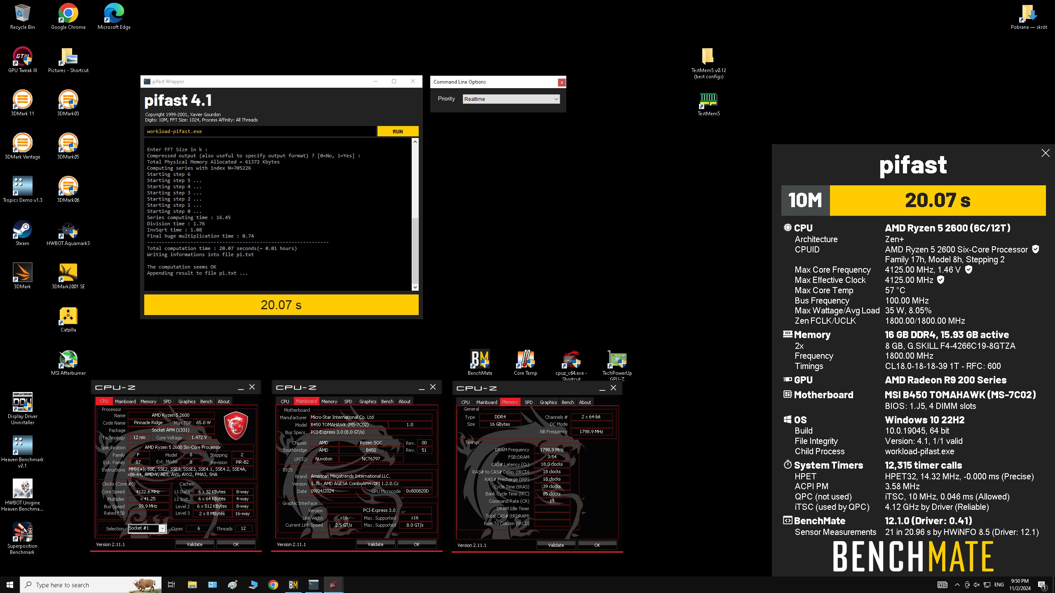Click the taskbar clock showing 9:50 PM
Viewport: 1055px width, 593px height.
(x=1020, y=585)
